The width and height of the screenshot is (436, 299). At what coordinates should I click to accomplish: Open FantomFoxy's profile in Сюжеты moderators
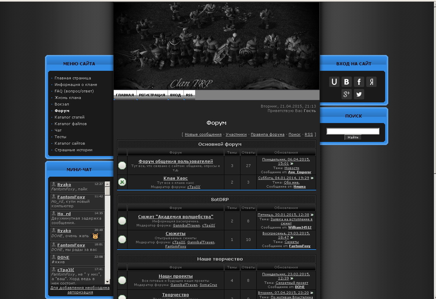tap(176, 246)
